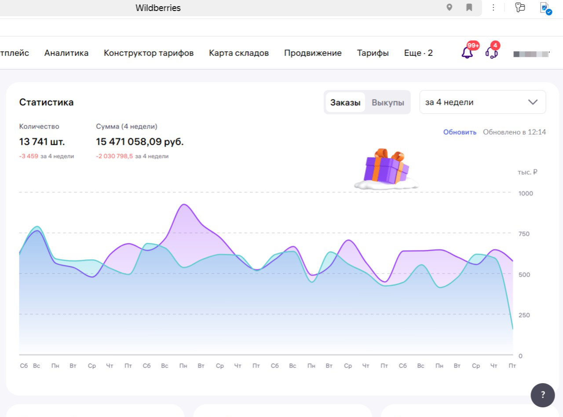Click the gift box illustration
The height and width of the screenshot is (417, 563).
pos(386,169)
